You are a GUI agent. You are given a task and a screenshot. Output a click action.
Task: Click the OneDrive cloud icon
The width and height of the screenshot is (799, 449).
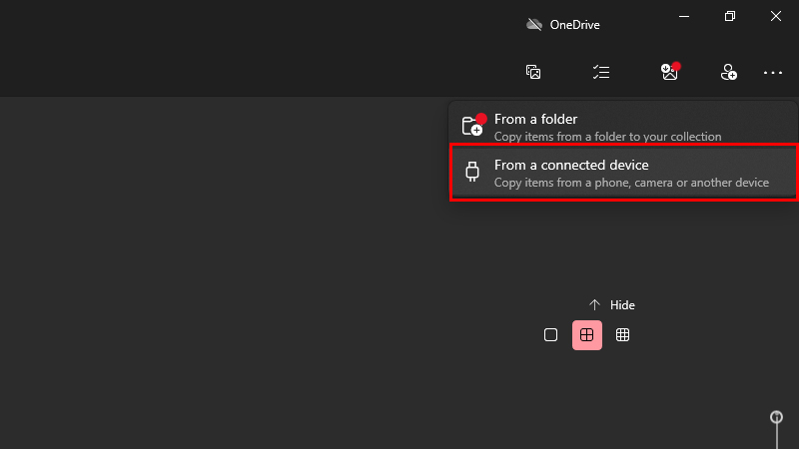[534, 24]
